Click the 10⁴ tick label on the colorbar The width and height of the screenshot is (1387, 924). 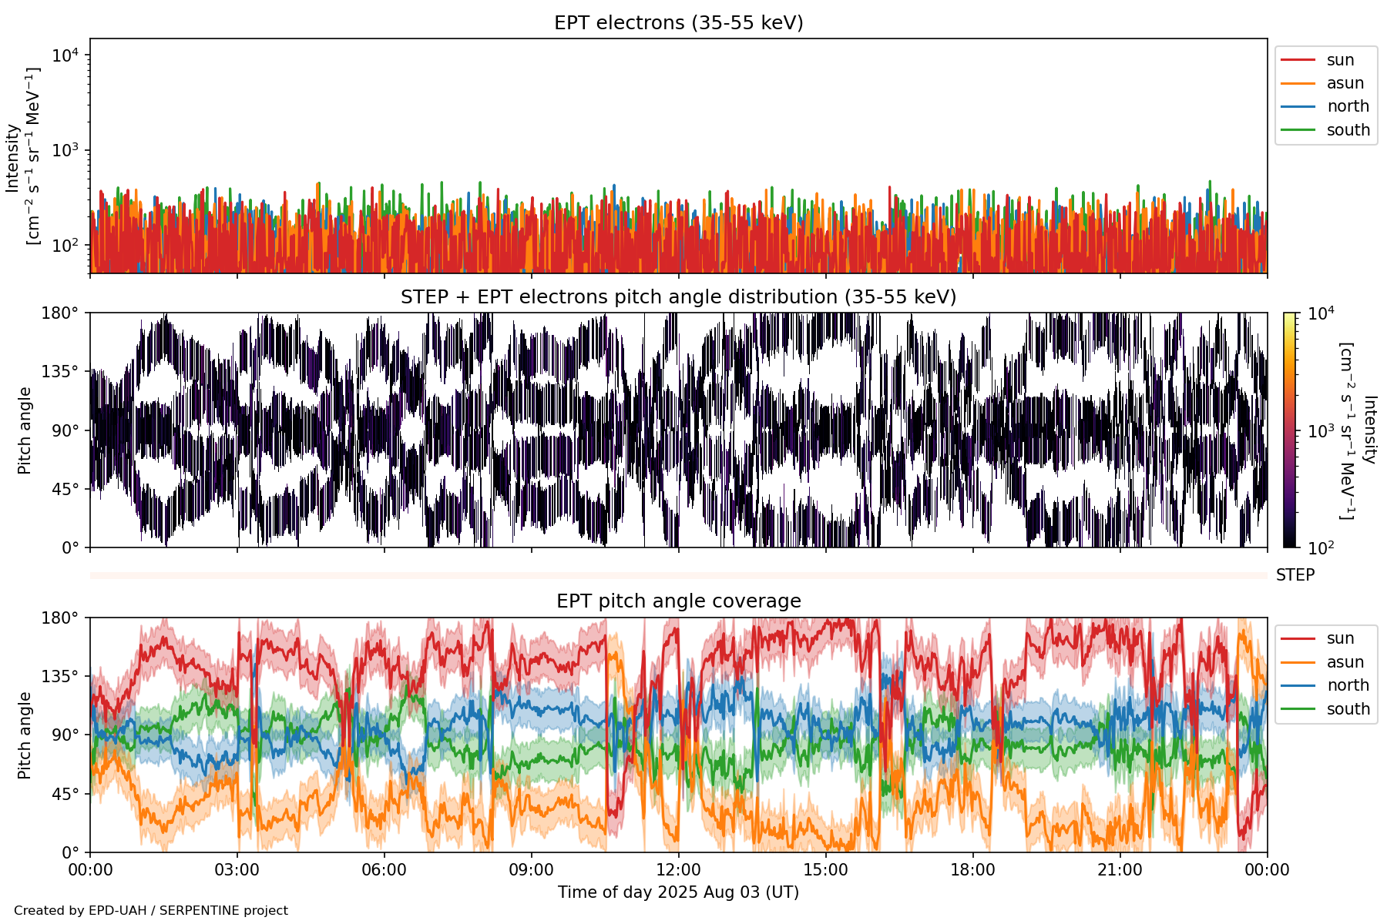click(x=1321, y=313)
